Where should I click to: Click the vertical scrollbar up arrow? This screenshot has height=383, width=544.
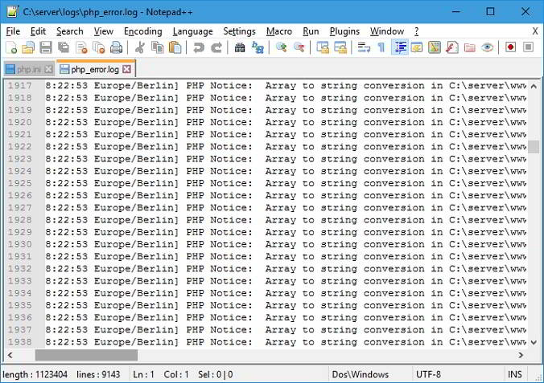point(534,86)
